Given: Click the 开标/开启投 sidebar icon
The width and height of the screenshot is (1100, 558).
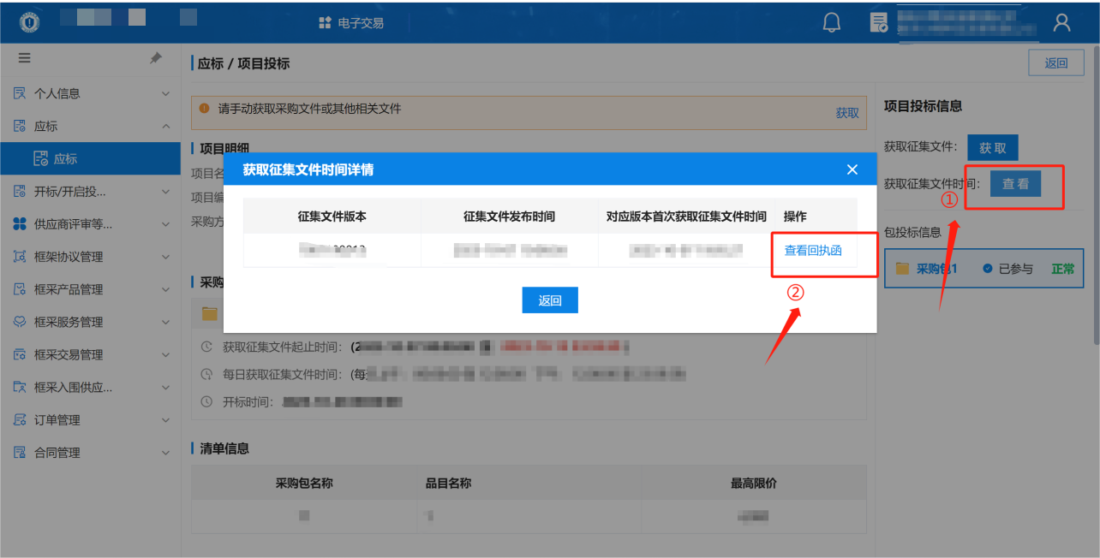Looking at the screenshot, I should (20, 192).
